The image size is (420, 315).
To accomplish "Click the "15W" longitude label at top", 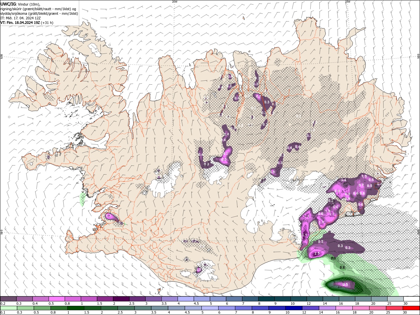I will coord(347,2).
